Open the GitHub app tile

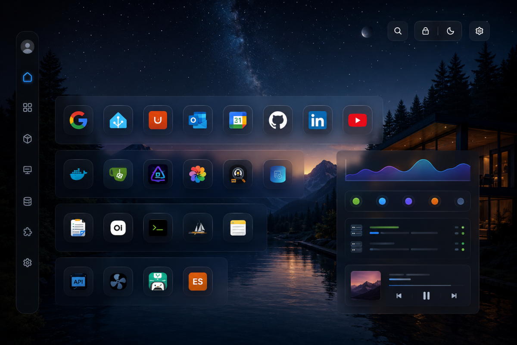tap(278, 120)
